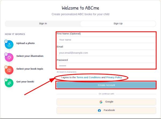
Task: Click the Google logo icon
Action: coord(101,102)
